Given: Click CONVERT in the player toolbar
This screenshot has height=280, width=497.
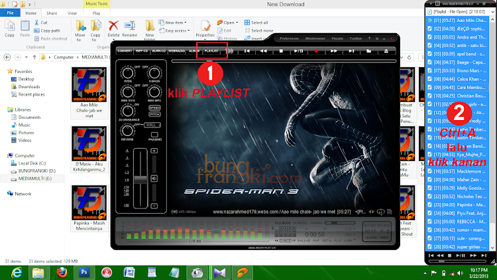Looking at the screenshot, I should tap(125, 51).
